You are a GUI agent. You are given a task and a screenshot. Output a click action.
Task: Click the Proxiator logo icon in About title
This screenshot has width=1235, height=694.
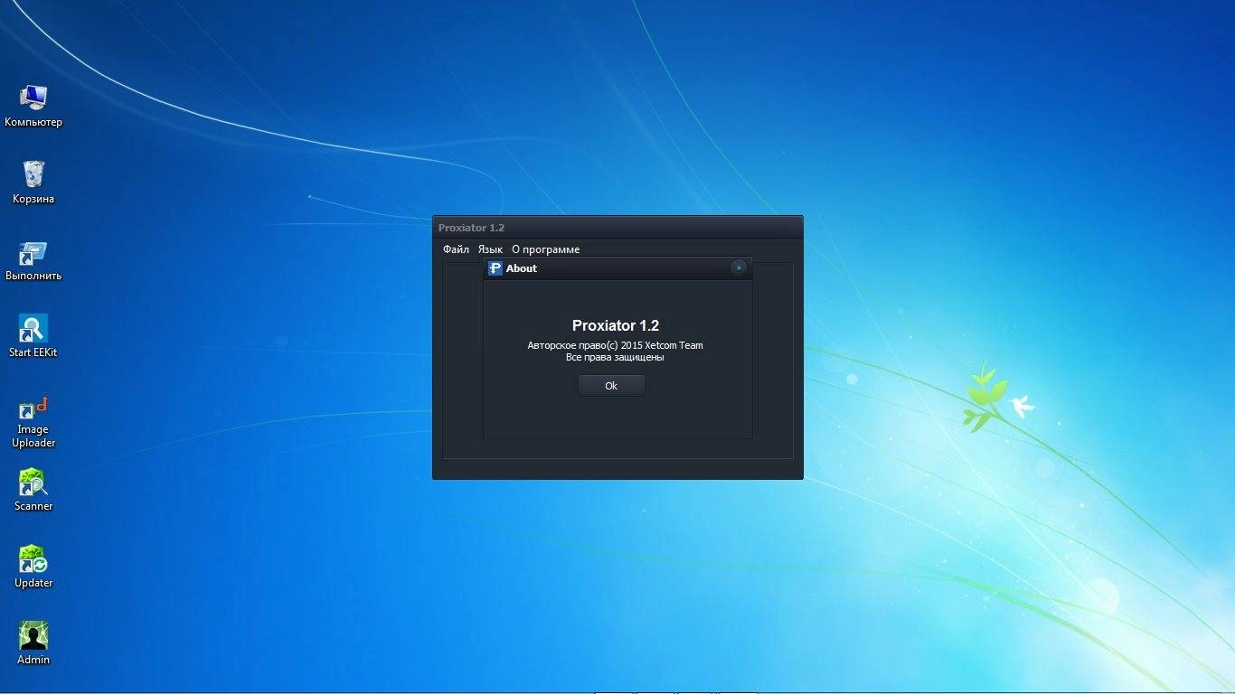[495, 267]
